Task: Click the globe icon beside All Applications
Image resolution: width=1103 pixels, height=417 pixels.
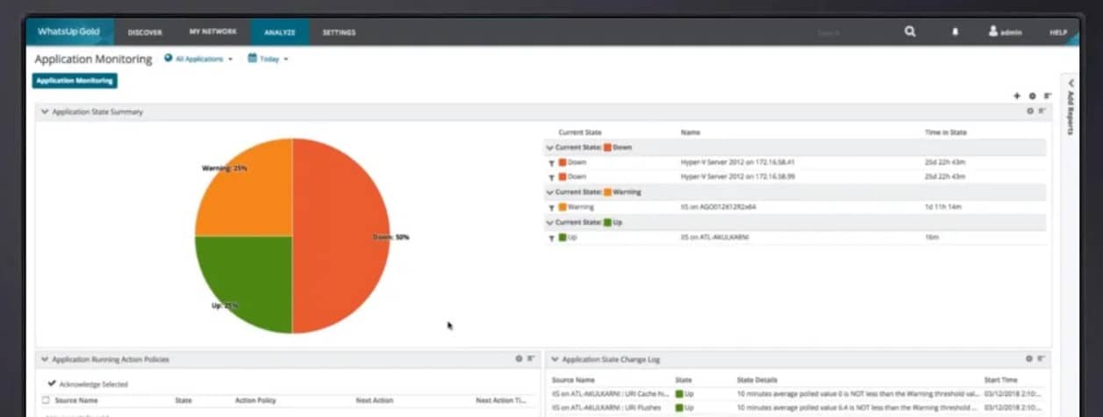Action: click(168, 59)
